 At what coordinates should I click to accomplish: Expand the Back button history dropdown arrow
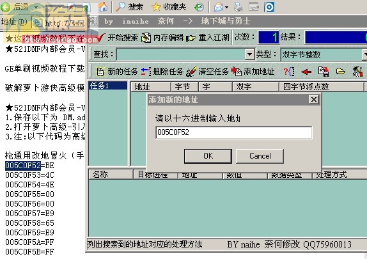point(36,7)
